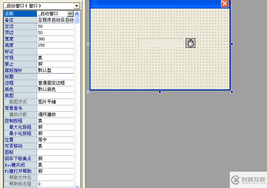The image size is (267, 188).
Task: Open the 位置 value 居中
Action: click(55, 140)
